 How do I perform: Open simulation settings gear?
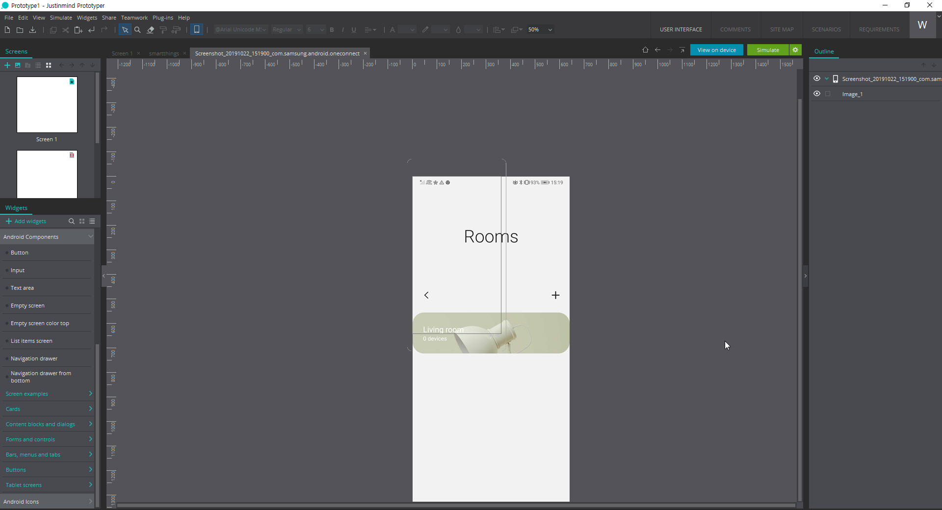795,50
